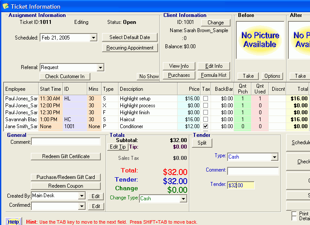Image resolution: width=310 pixels, height=225 pixels.
Task: Click the No Show button
Action: coord(148,76)
